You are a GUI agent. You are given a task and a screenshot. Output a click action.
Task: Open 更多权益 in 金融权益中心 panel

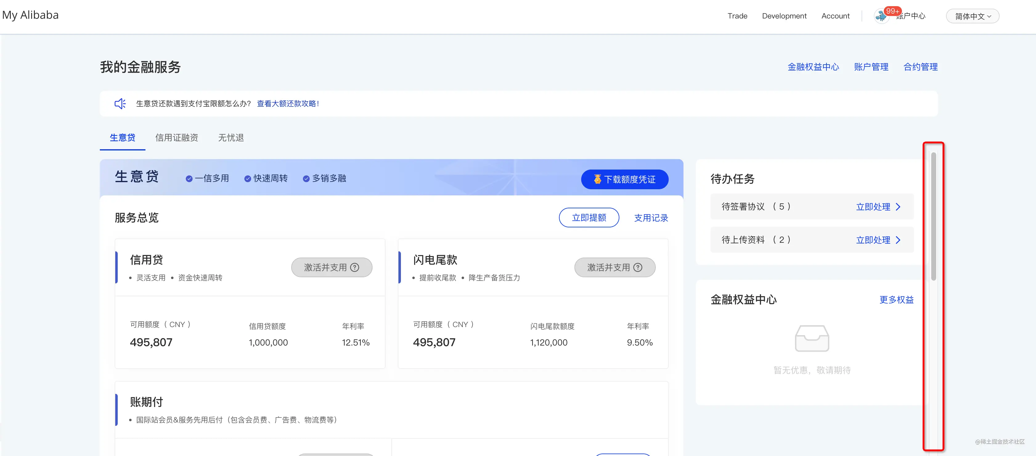(896, 300)
